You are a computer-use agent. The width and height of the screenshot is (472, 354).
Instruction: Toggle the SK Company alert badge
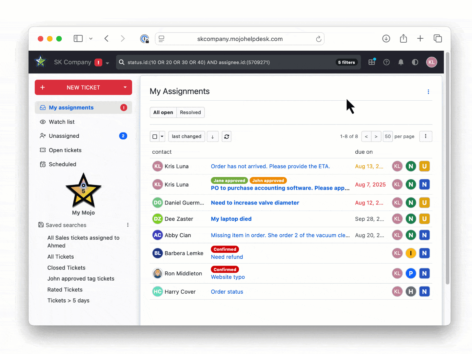[98, 62]
